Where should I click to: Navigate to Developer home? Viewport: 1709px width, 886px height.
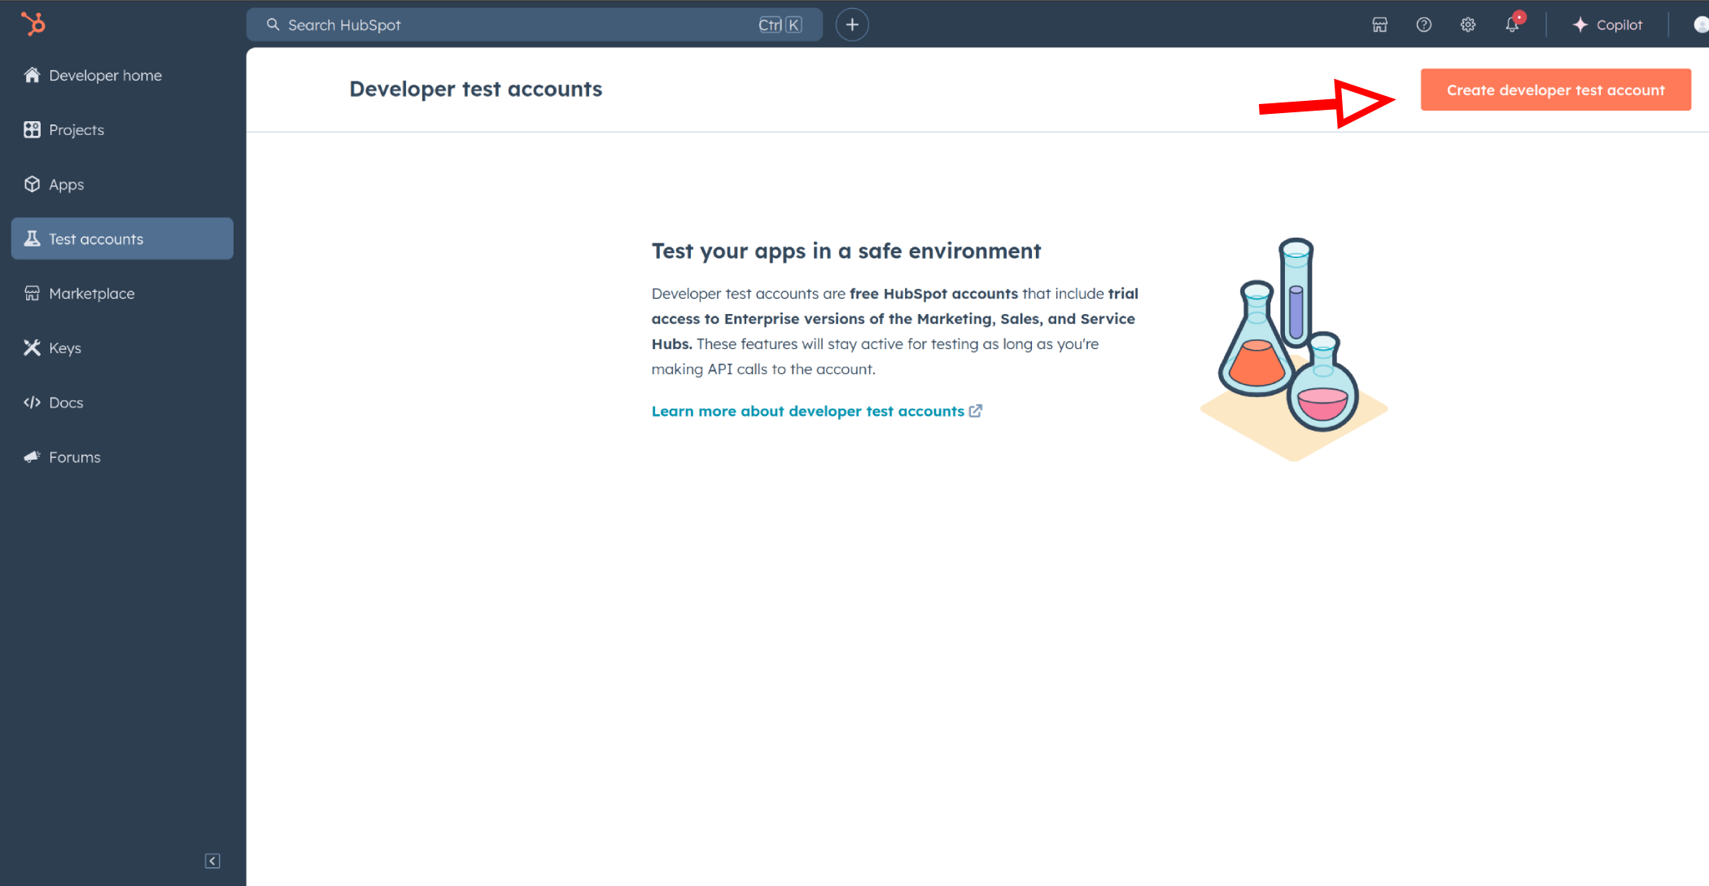coord(104,75)
